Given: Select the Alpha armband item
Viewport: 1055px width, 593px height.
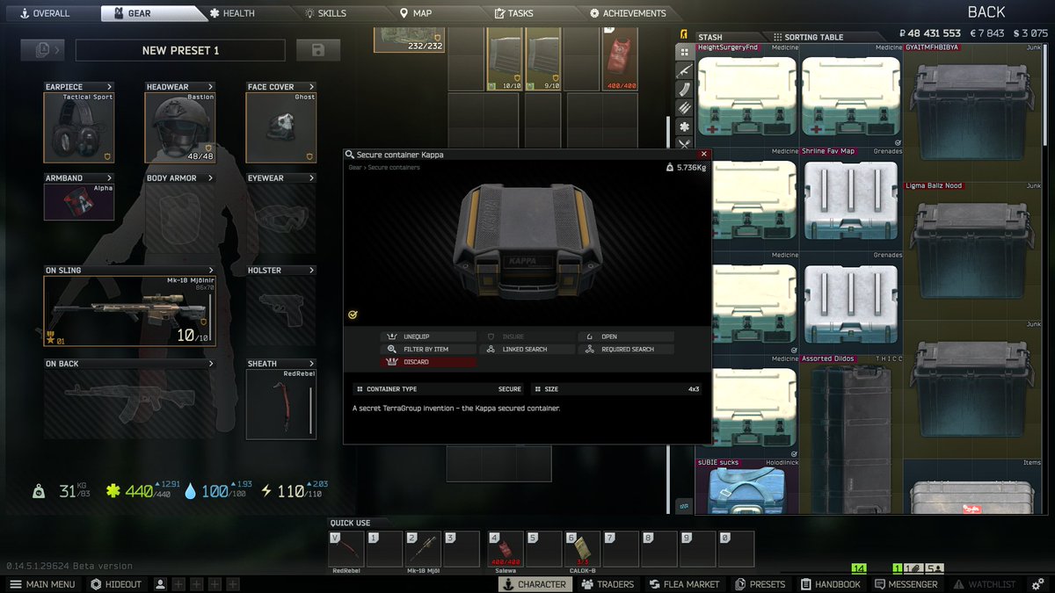Looking at the screenshot, I should coord(79,201).
